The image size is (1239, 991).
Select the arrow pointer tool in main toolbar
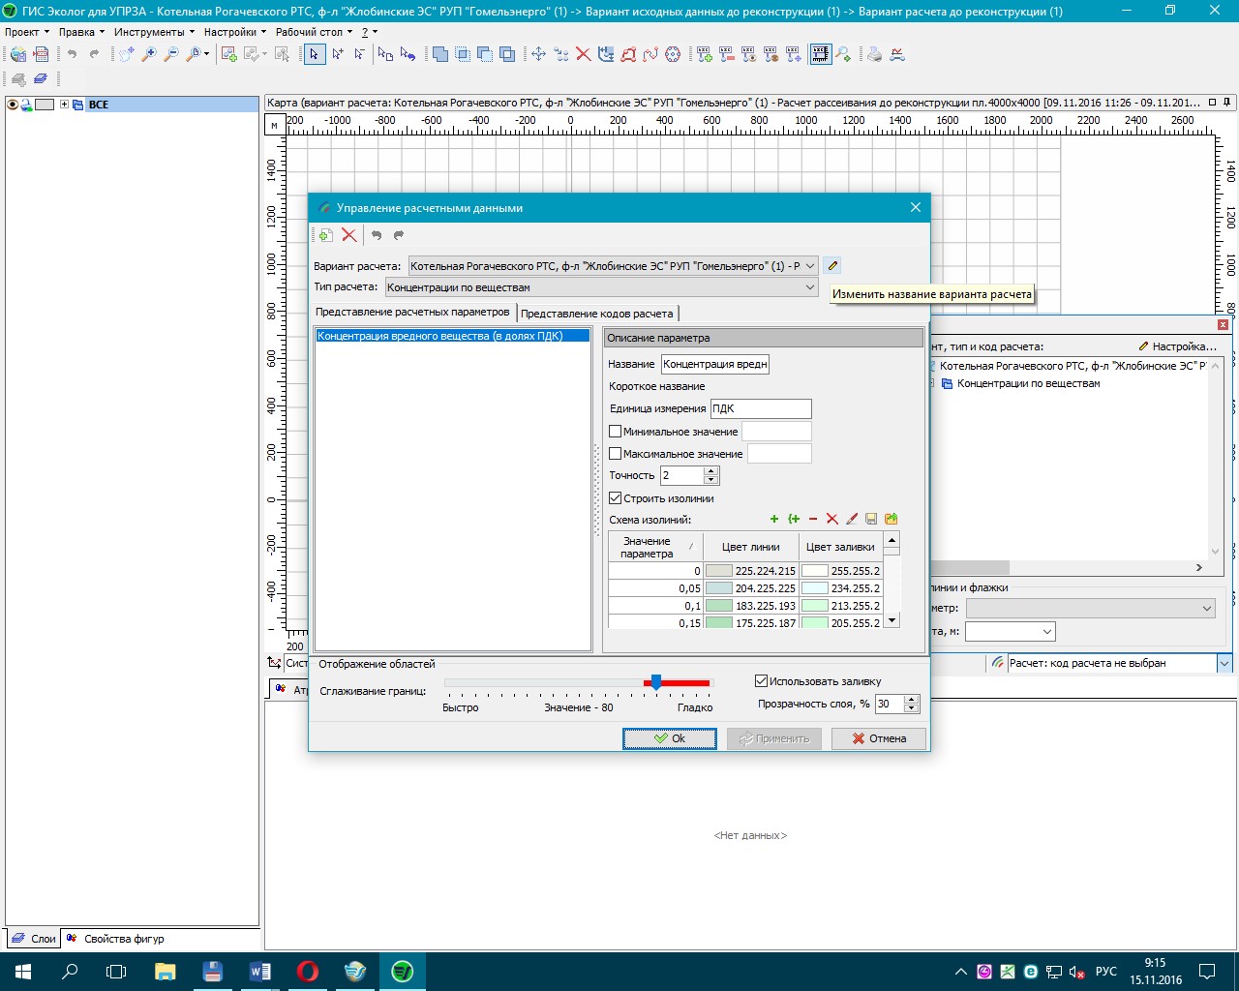314,54
